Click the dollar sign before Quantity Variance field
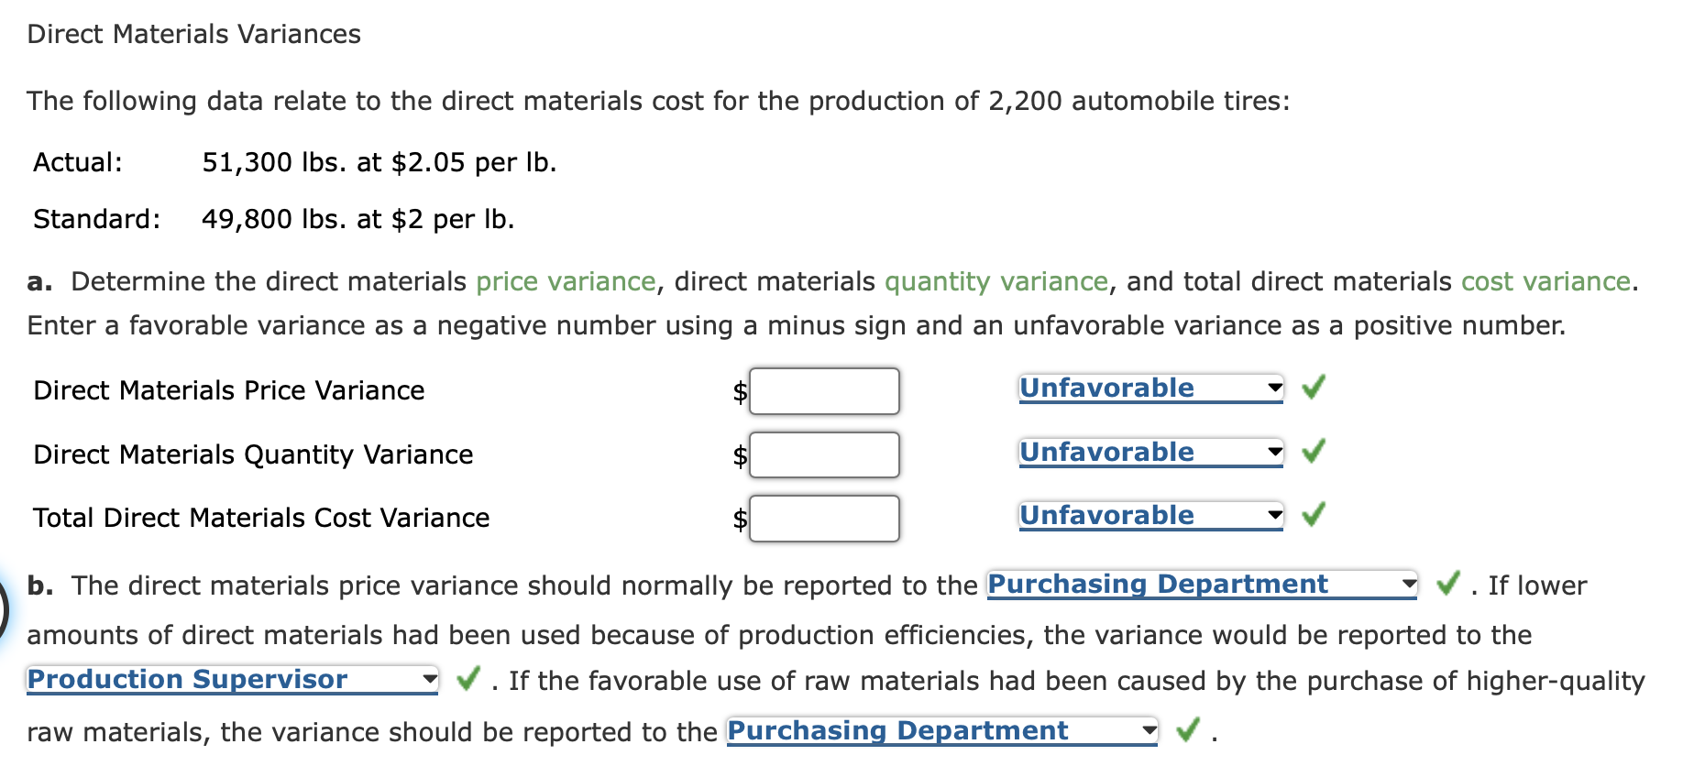 click(739, 454)
